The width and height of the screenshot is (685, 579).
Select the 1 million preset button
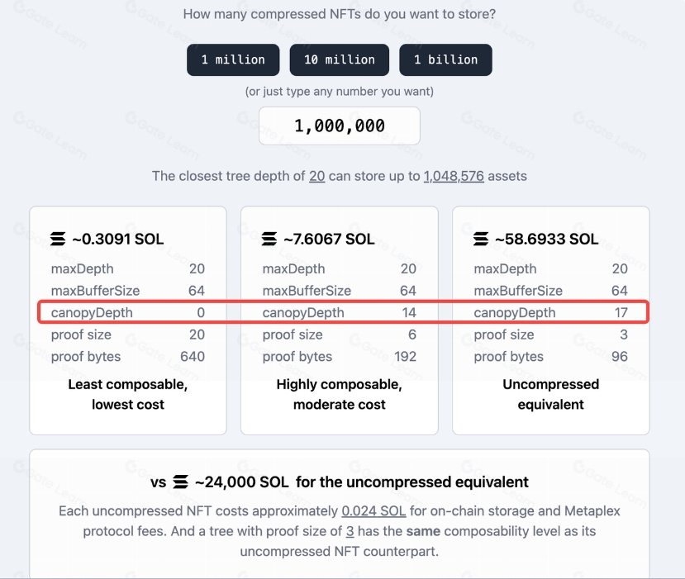[x=233, y=59]
